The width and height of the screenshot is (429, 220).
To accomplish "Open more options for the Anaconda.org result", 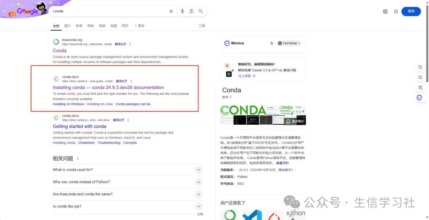I will pos(129,44).
